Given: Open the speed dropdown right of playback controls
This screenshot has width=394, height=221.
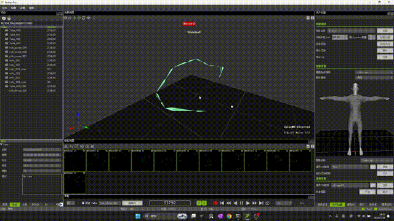Looking at the screenshot, I should [x=284, y=203].
